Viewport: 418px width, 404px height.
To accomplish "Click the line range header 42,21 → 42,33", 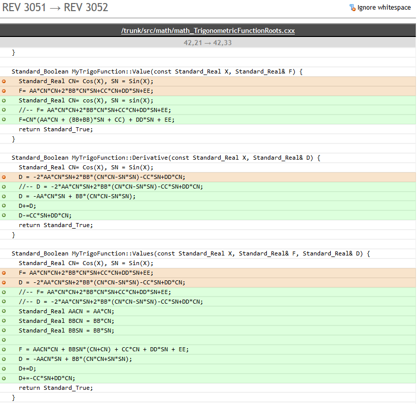I will pyautogui.click(x=208, y=43).
